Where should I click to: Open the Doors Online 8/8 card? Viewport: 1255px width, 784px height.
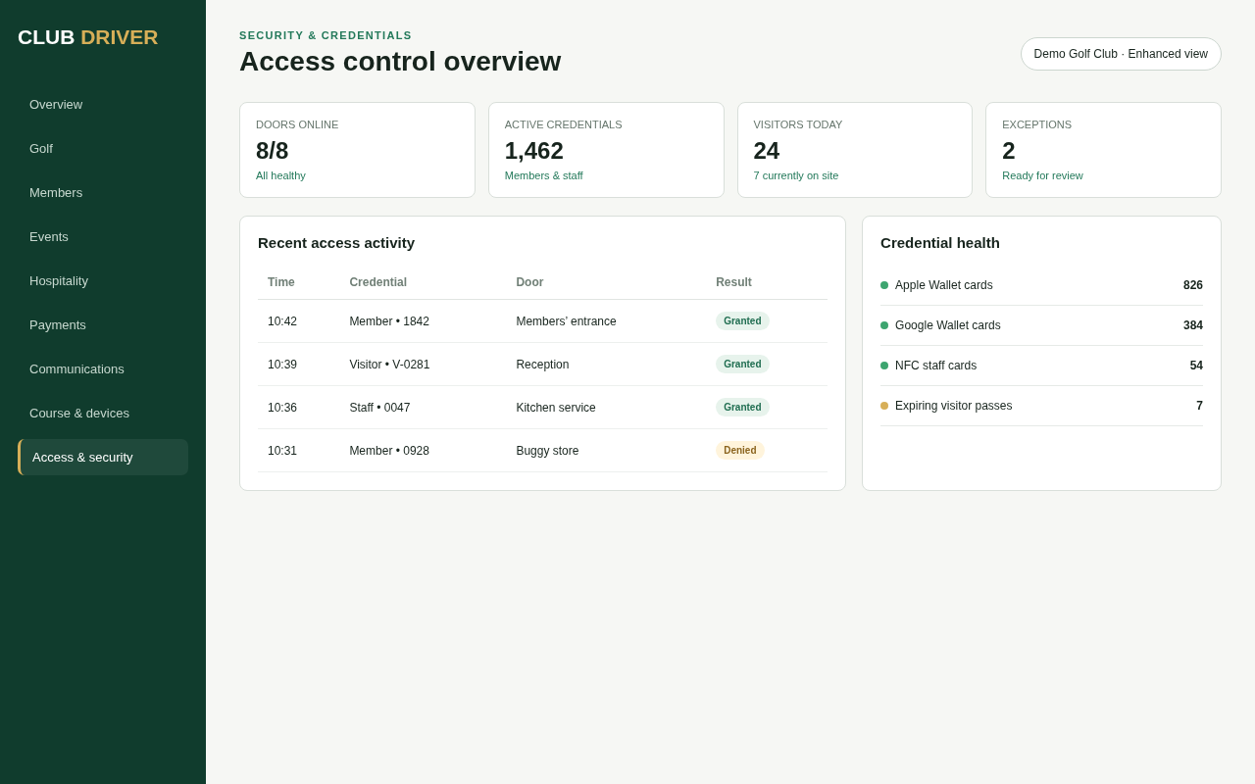(357, 150)
